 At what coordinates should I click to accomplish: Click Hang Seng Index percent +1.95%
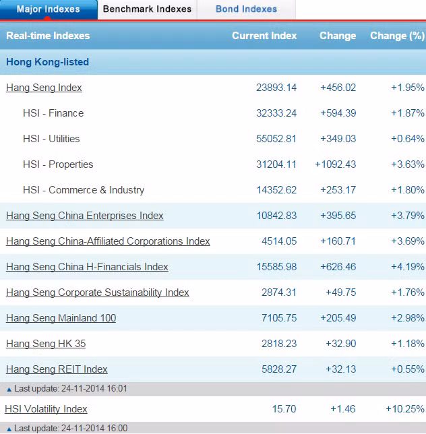(x=407, y=88)
